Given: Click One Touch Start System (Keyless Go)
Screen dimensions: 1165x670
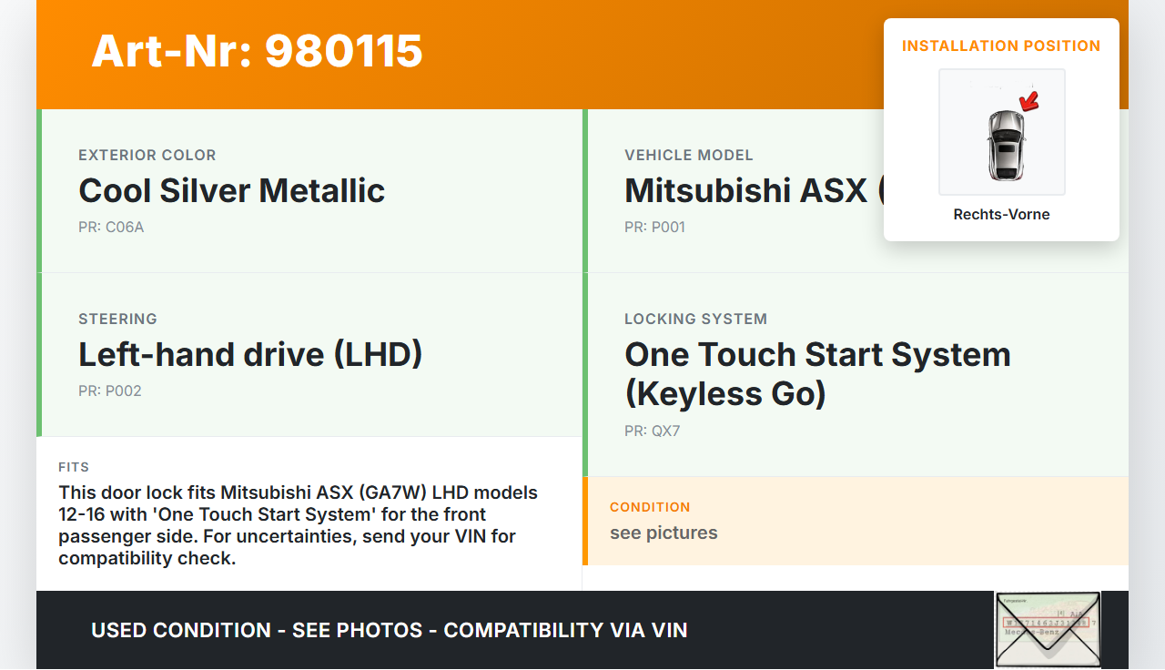Looking at the screenshot, I should 816,373.
